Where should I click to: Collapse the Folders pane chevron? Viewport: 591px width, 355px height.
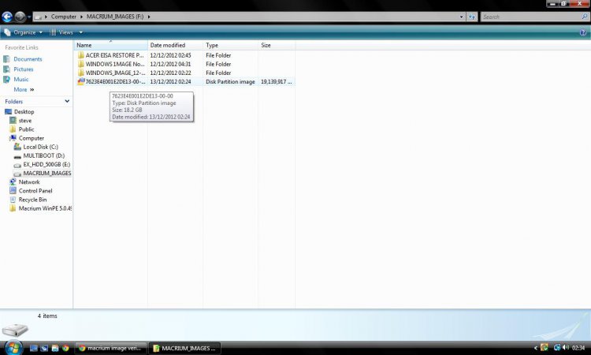(67, 101)
